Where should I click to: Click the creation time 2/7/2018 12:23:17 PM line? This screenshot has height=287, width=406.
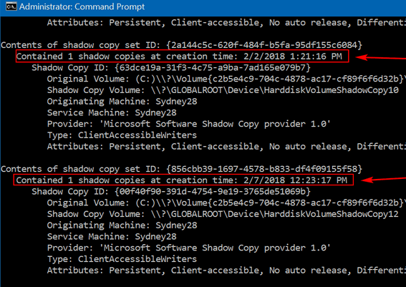[183, 180]
